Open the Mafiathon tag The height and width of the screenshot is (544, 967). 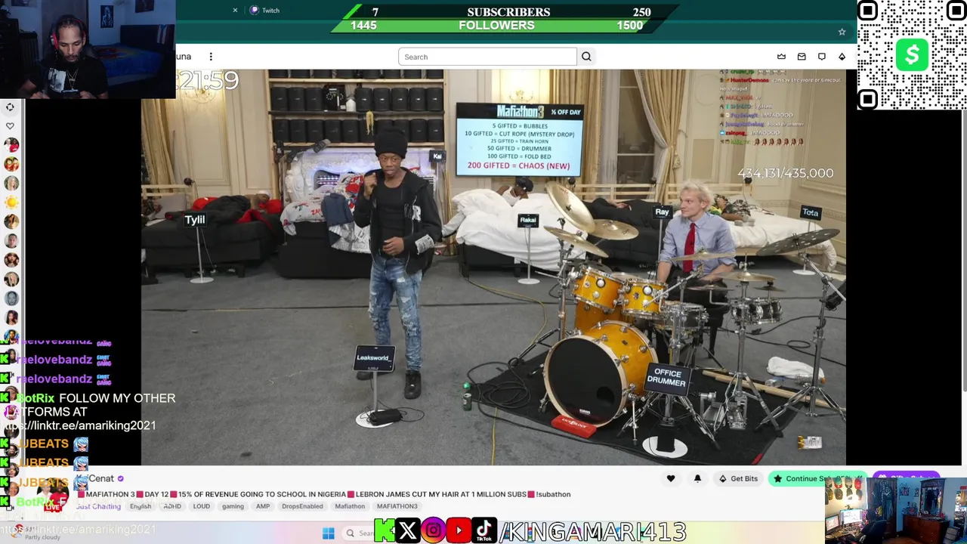coord(350,506)
